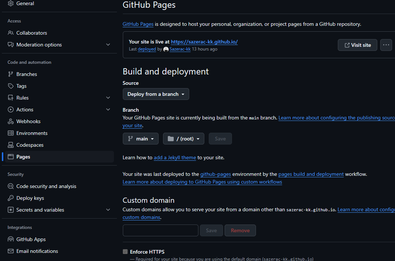This screenshot has width=395, height=261.
Task: Click the disabled Save button beside root folder
Action: coord(220,139)
